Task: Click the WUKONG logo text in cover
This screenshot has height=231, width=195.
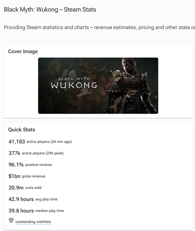Action: coord(74,85)
